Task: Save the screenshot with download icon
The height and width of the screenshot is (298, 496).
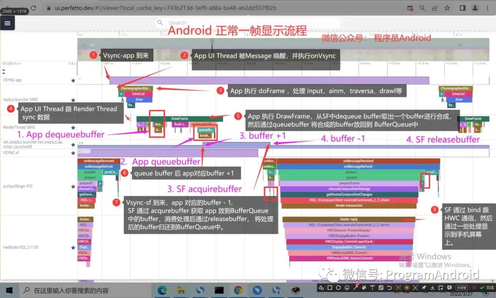Action: pyautogui.click(x=432, y=288)
